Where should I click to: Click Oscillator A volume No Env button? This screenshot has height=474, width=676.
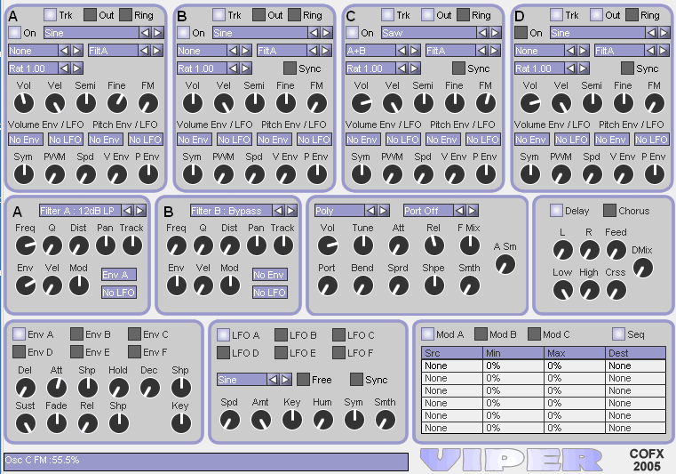coord(26,140)
